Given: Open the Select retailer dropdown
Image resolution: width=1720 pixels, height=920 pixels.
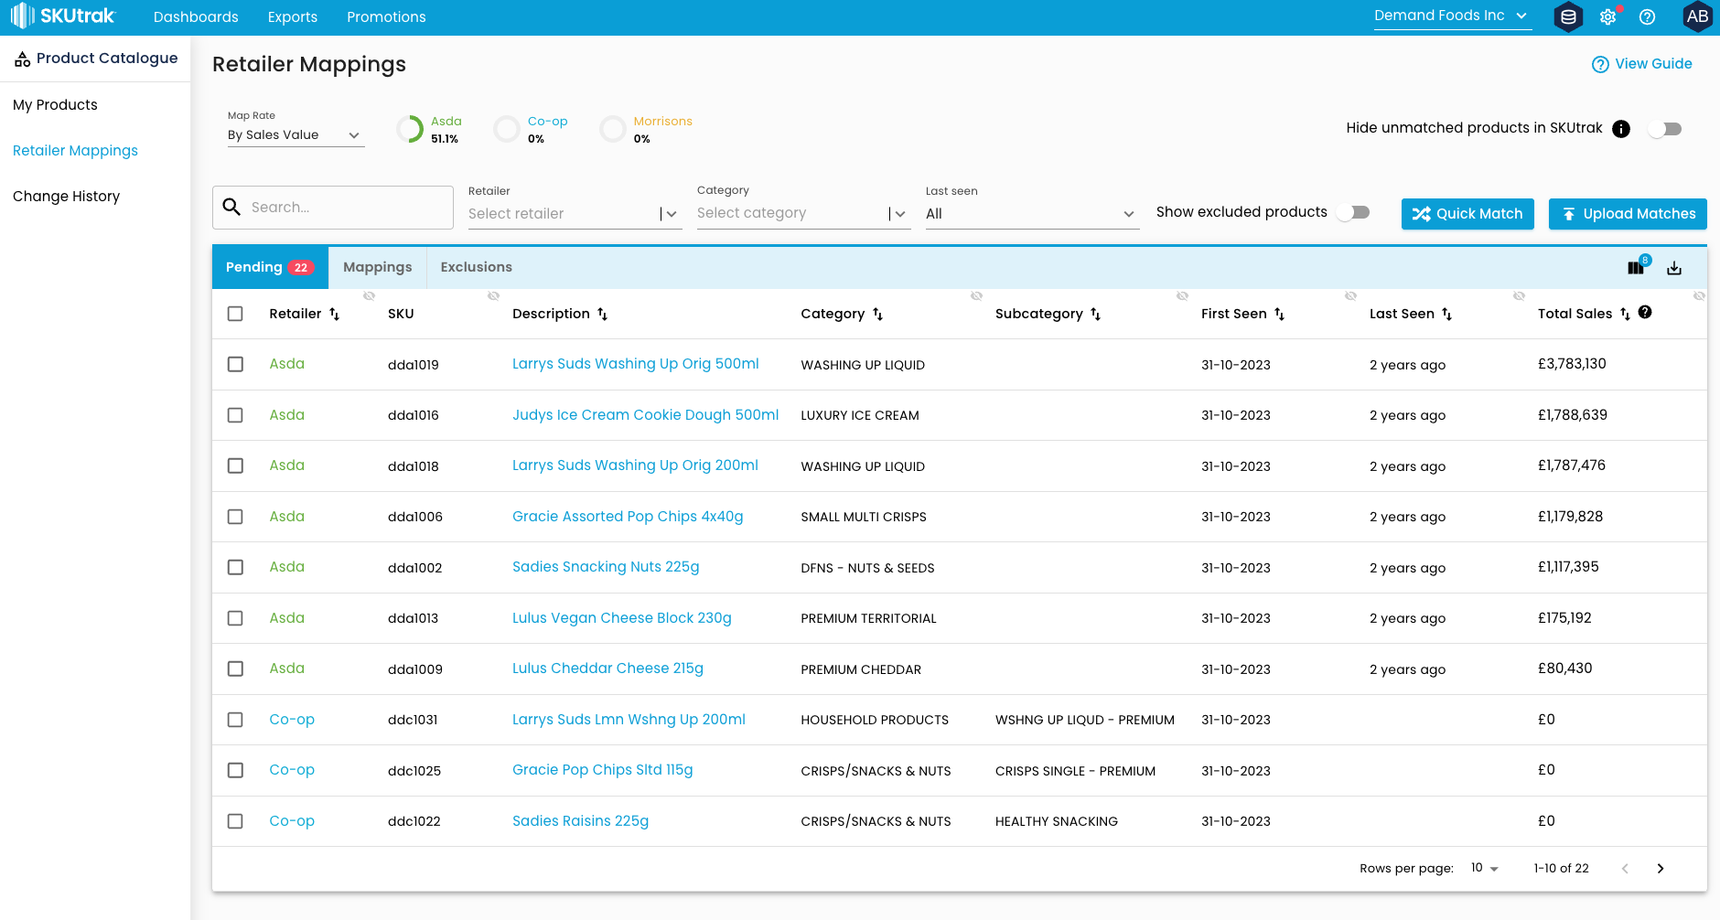Looking at the screenshot, I should coord(575,214).
